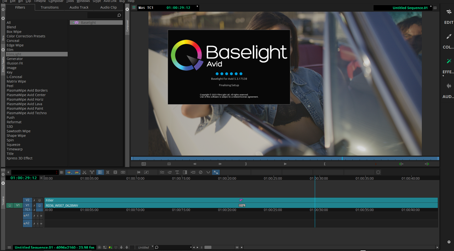This screenshot has height=251, width=454.
Task: Switch to the Audio Track tab
Action: [x=79, y=7]
